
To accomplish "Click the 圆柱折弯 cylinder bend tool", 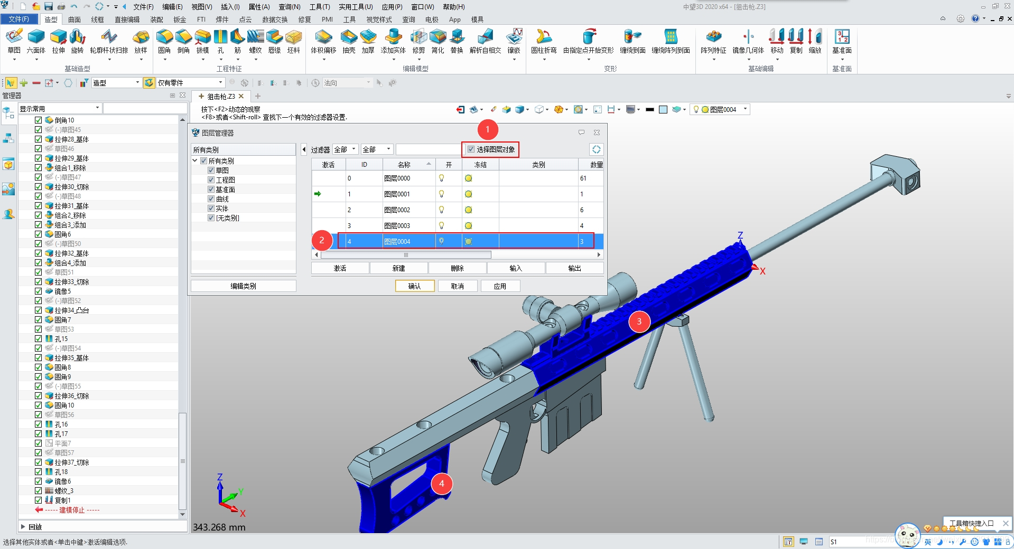I will 544,41.
